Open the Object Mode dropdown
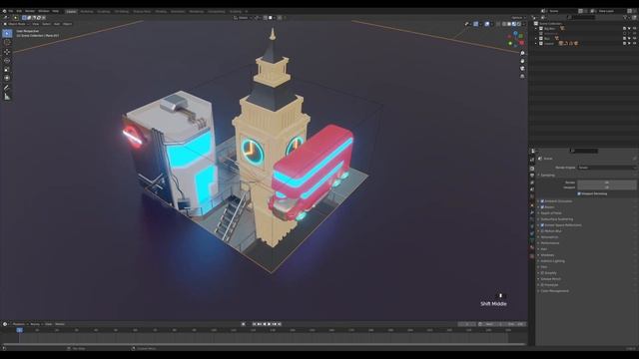Image resolution: width=639 pixels, height=359 pixels. (x=16, y=24)
